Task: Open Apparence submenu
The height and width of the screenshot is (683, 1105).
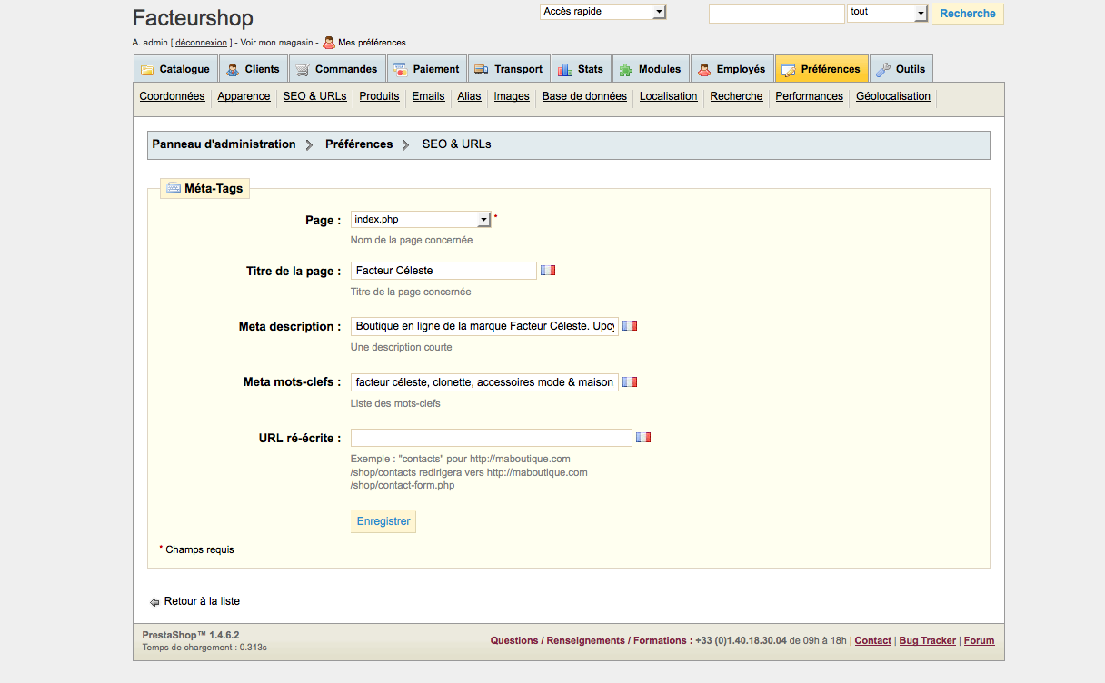Action: pos(244,96)
